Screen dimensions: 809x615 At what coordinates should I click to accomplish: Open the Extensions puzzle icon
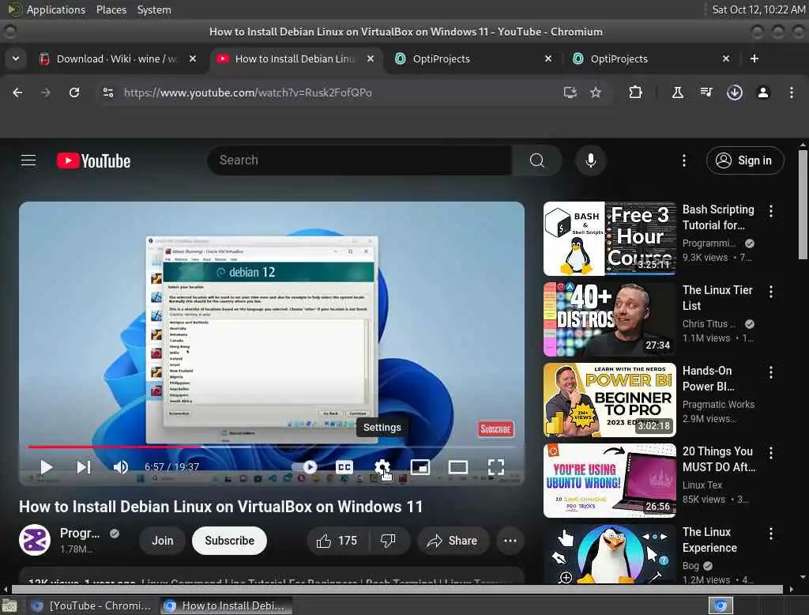click(635, 92)
